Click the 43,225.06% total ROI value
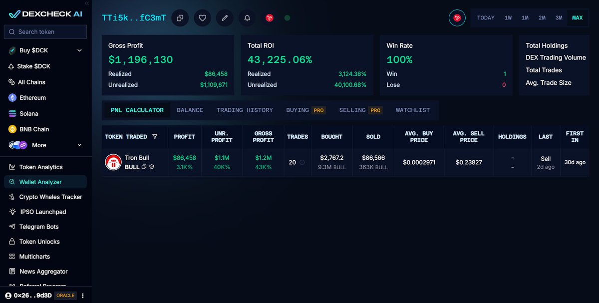Viewport: 599px width, 303px height. pos(280,60)
